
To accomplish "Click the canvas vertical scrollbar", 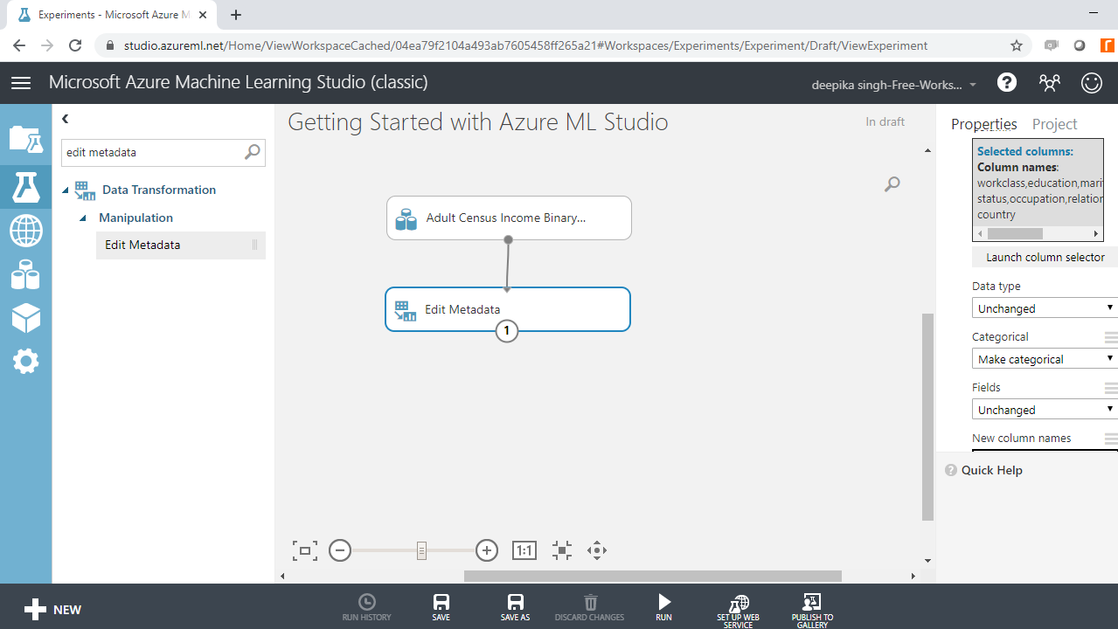I will tap(927, 417).
